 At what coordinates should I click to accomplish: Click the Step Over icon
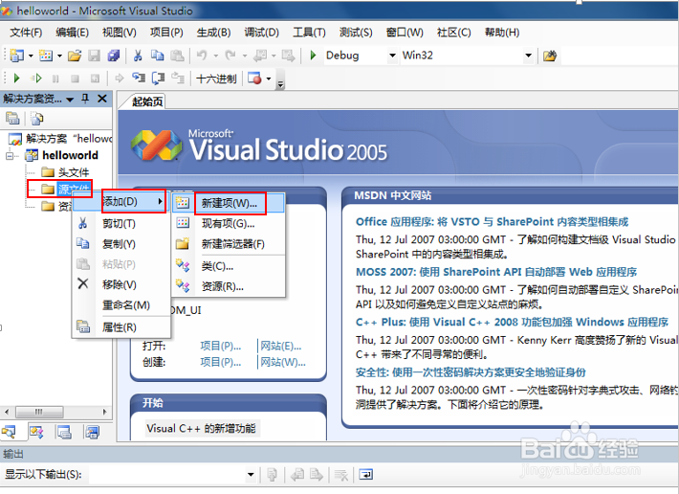tap(158, 79)
